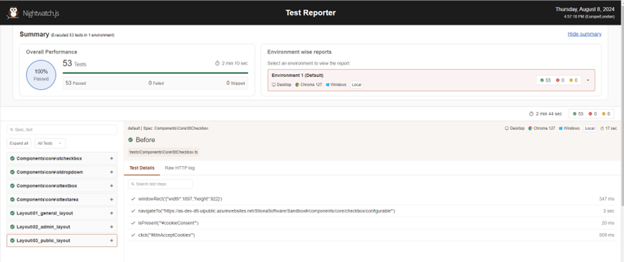624x262 pixels.
Task: Click the stopwatch icon next to 2 min 10 sec
Action: click(x=217, y=63)
